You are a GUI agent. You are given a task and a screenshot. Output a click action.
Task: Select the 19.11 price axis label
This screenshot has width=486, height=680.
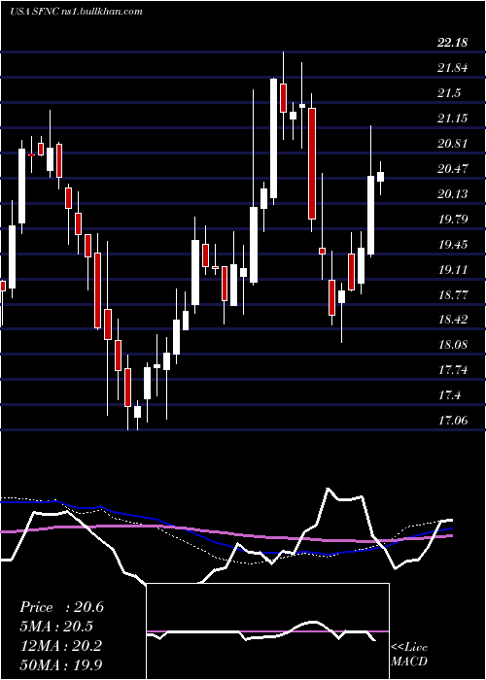tap(453, 270)
